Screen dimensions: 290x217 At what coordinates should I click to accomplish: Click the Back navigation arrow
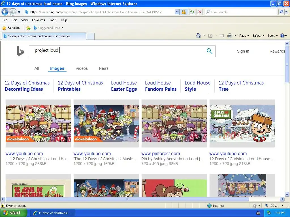click(5, 12)
